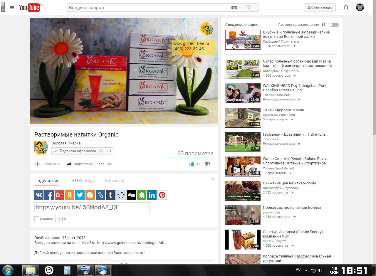Dislike the video with thumbs down
The width and height of the screenshot is (376, 276).
[207, 164]
